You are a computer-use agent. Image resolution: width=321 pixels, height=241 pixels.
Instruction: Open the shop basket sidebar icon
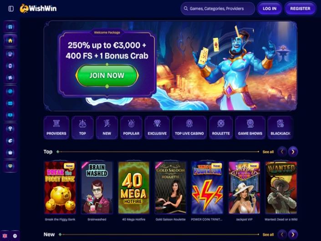[x=10, y=152]
